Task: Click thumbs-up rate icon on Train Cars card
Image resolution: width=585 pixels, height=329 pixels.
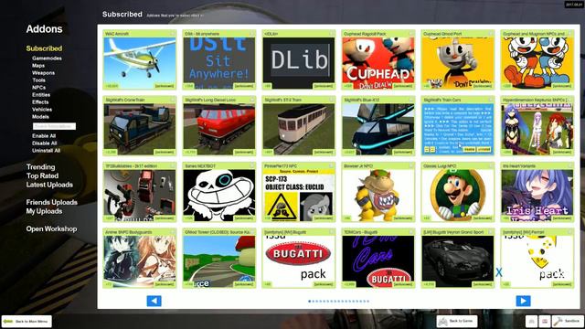Action: coord(427,149)
